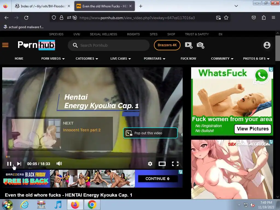The height and width of the screenshot is (210, 280).
Task: Mute the video player volume
Action: pyautogui.click(x=59, y=164)
